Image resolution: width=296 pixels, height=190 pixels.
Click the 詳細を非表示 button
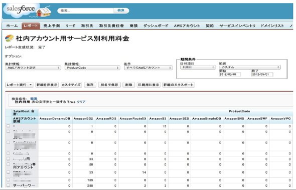tap(47, 85)
